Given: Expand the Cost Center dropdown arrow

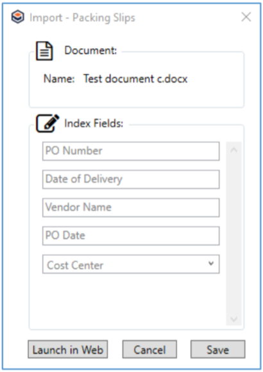Looking at the screenshot, I should click(211, 264).
